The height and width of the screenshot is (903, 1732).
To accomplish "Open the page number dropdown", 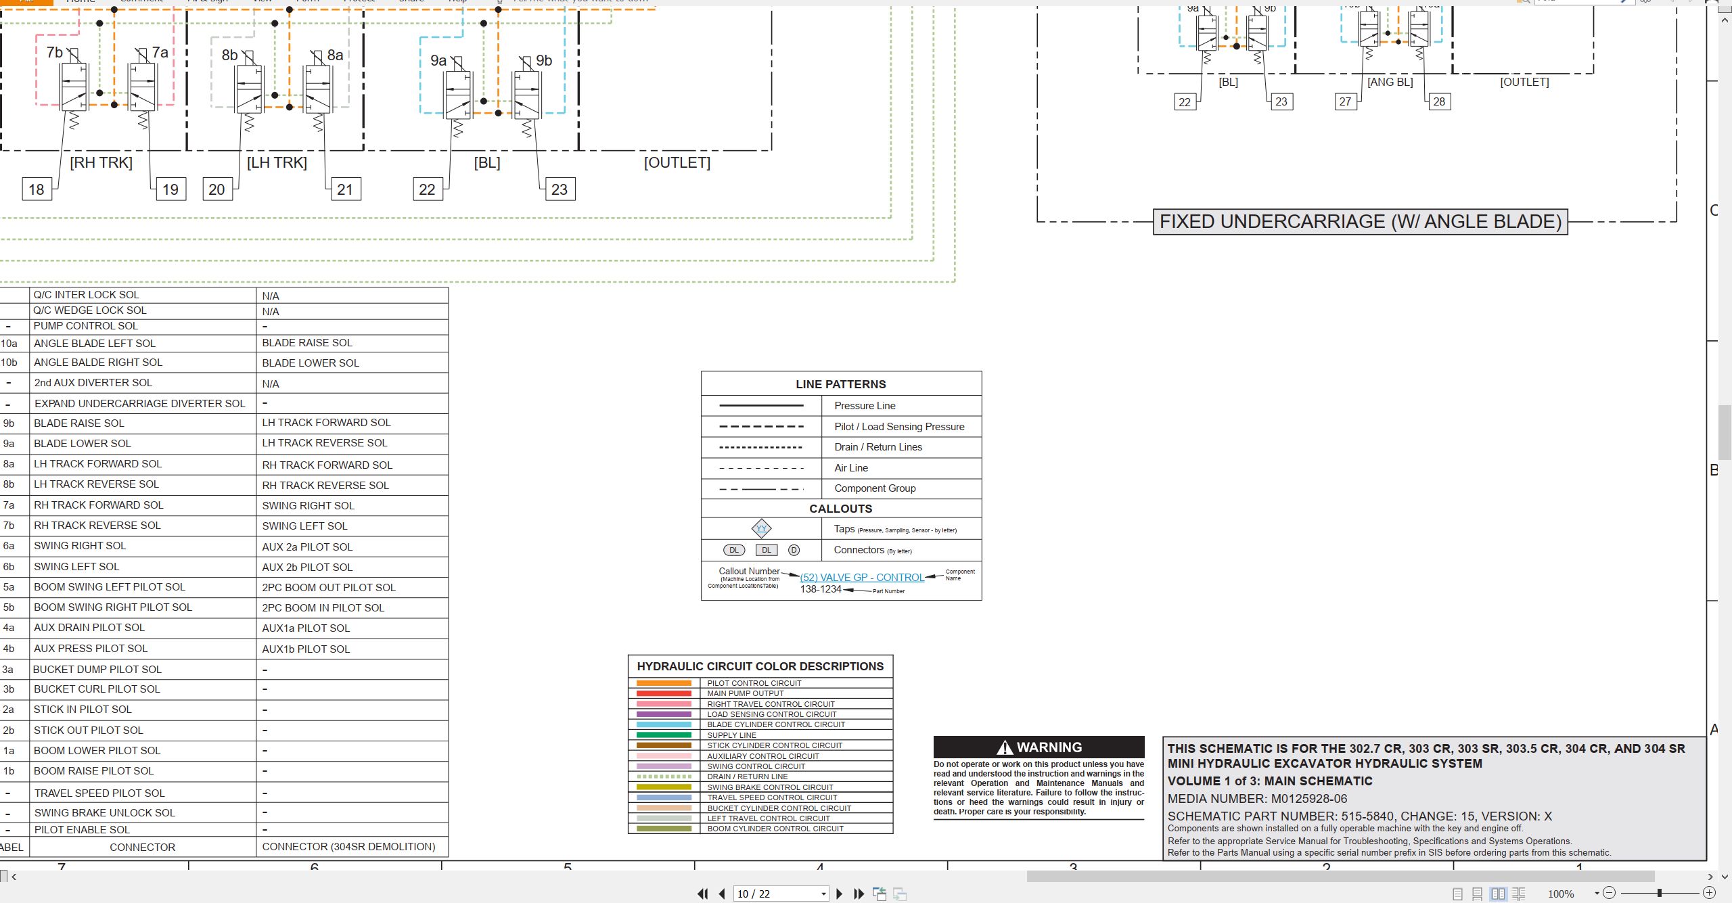I will tap(823, 894).
